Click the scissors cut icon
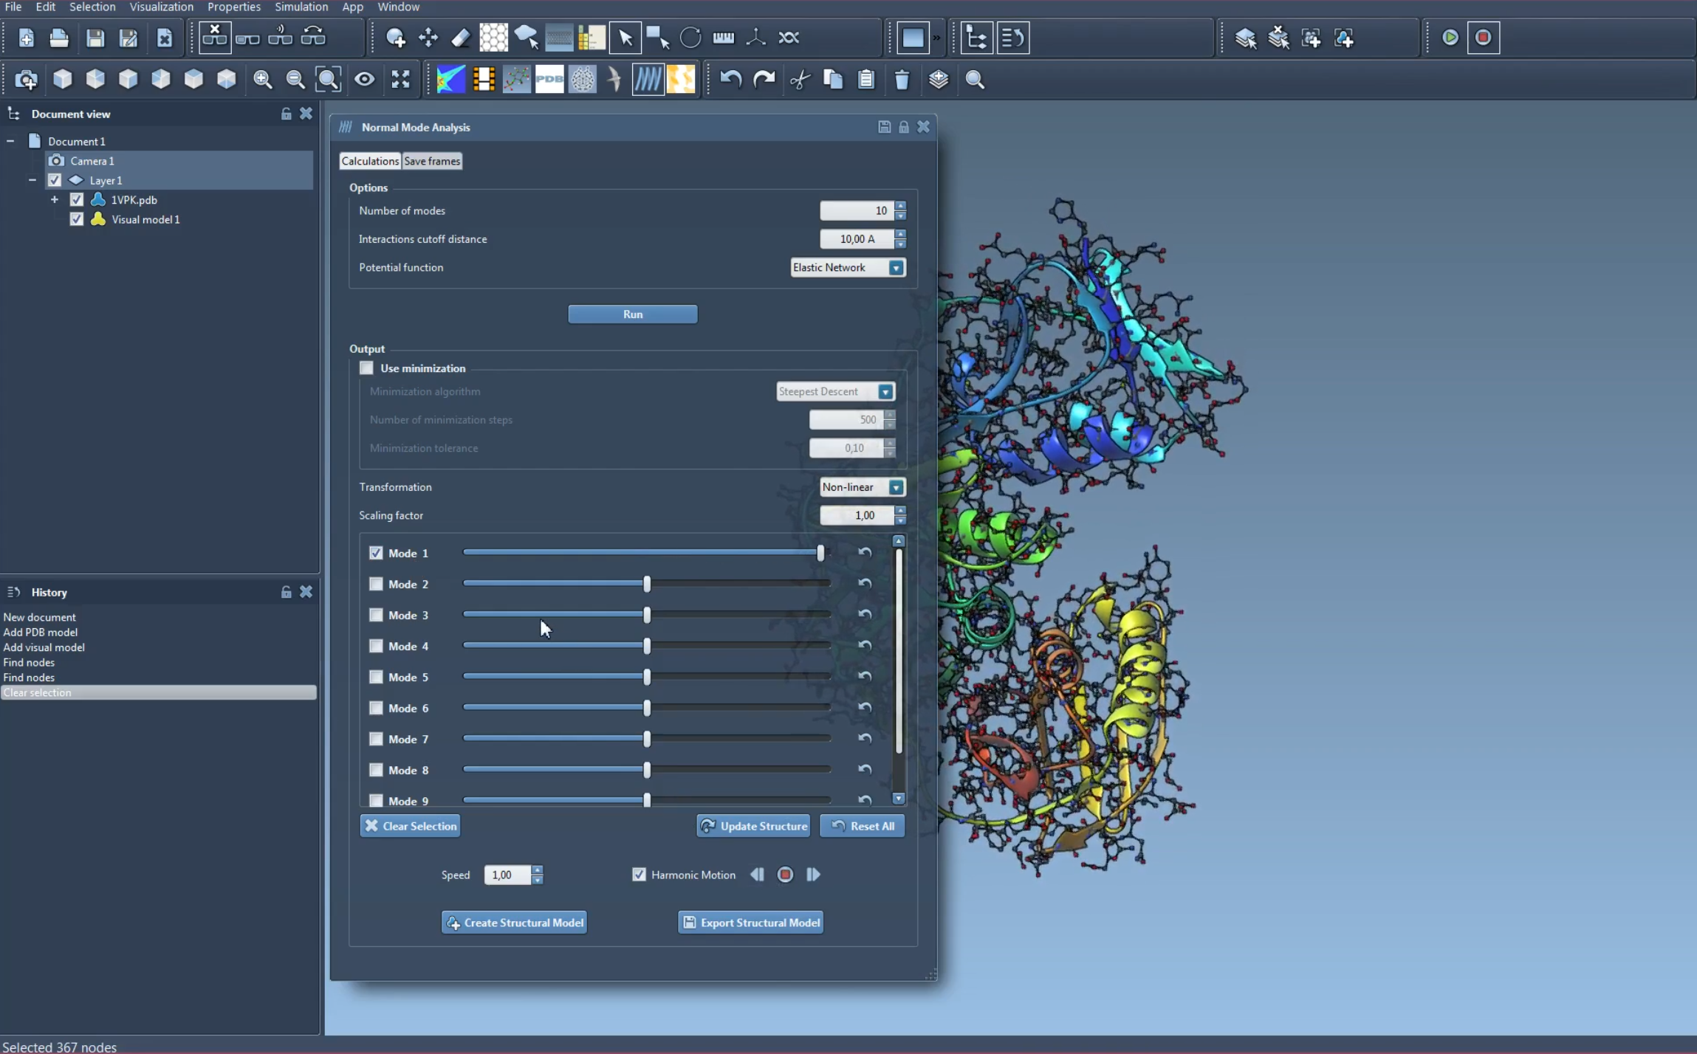Image resolution: width=1697 pixels, height=1054 pixels. click(x=800, y=79)
